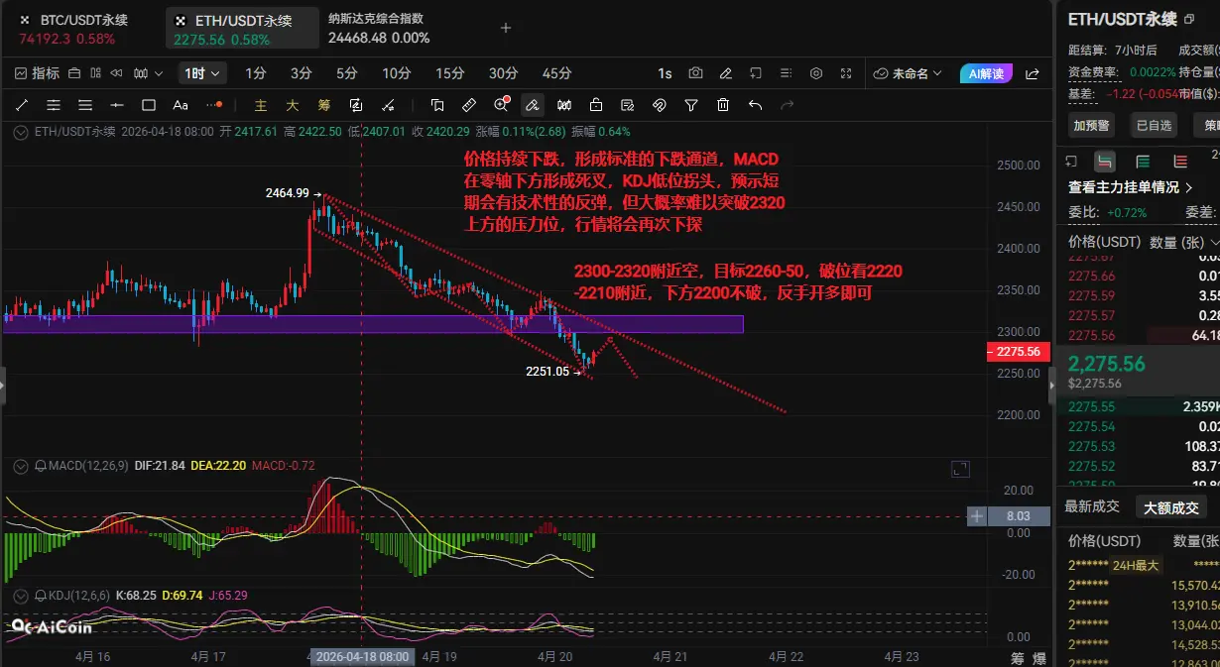The width and height of the screenshot is (1220, 667).
Task: Show asks-only red order book view
Action: (1180, 162)
